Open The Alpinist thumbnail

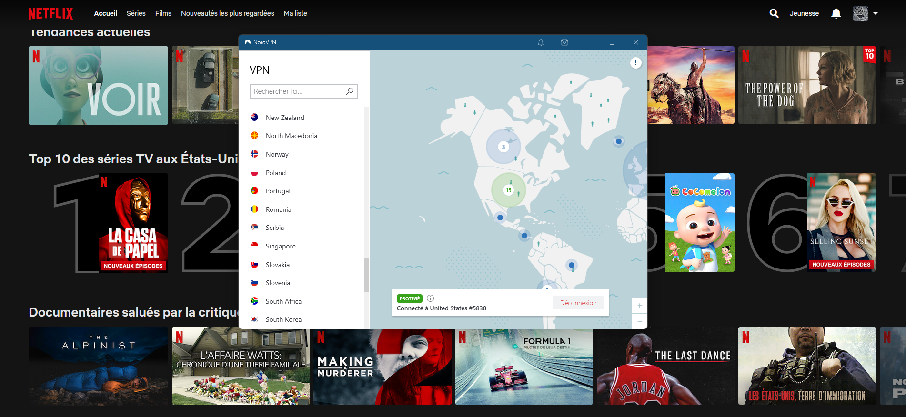coord(98,366)
